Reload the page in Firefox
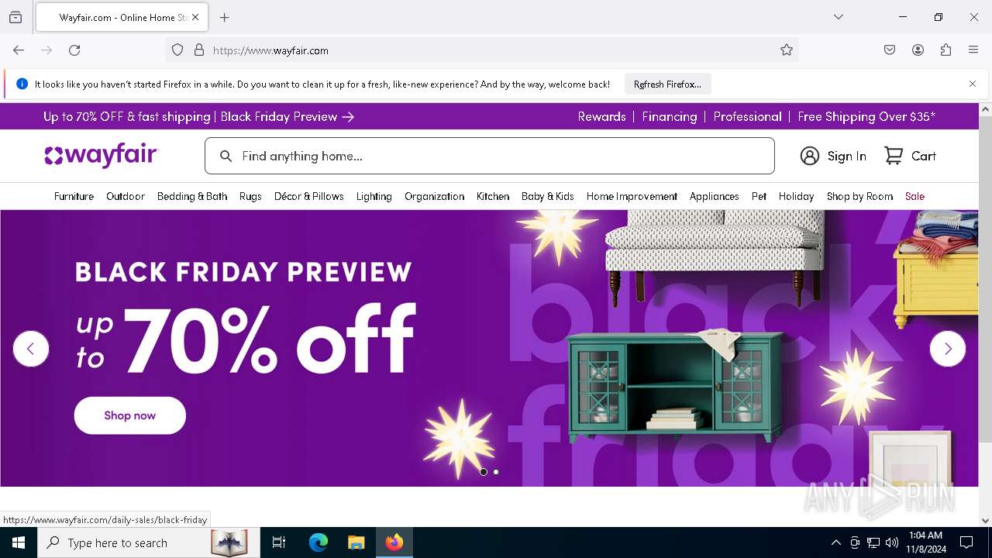Image resolution: width=992 pixels, height=558 pixels. click(74, 50)
